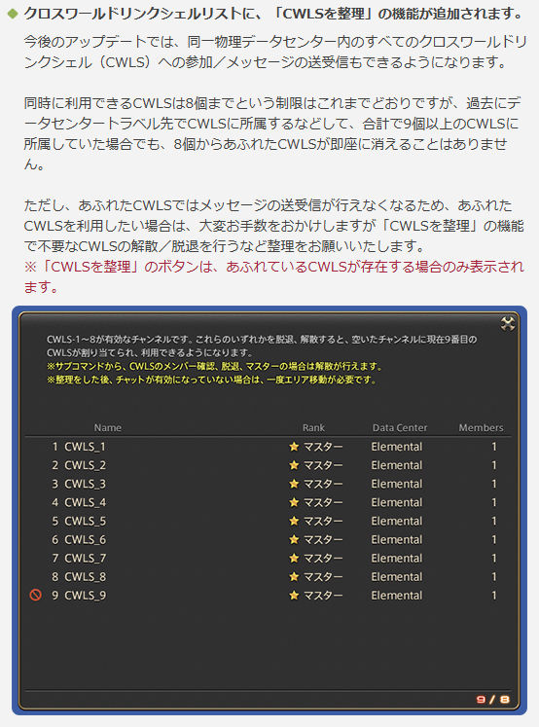The height and width of the screenshot is (727, 539).
Task: Select the CWLS_6 name entry
Action: click(x=85, y=539)
